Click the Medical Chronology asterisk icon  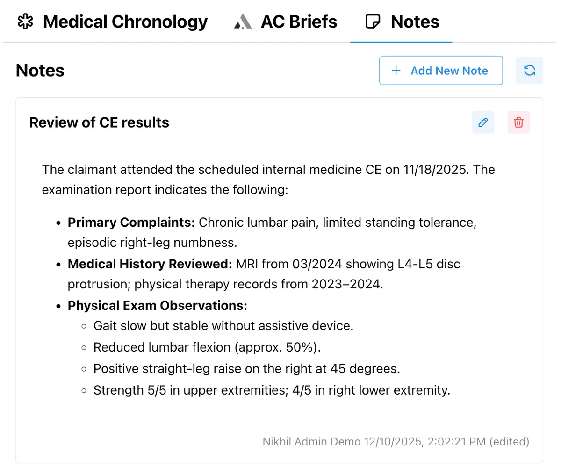click(26, 21)
